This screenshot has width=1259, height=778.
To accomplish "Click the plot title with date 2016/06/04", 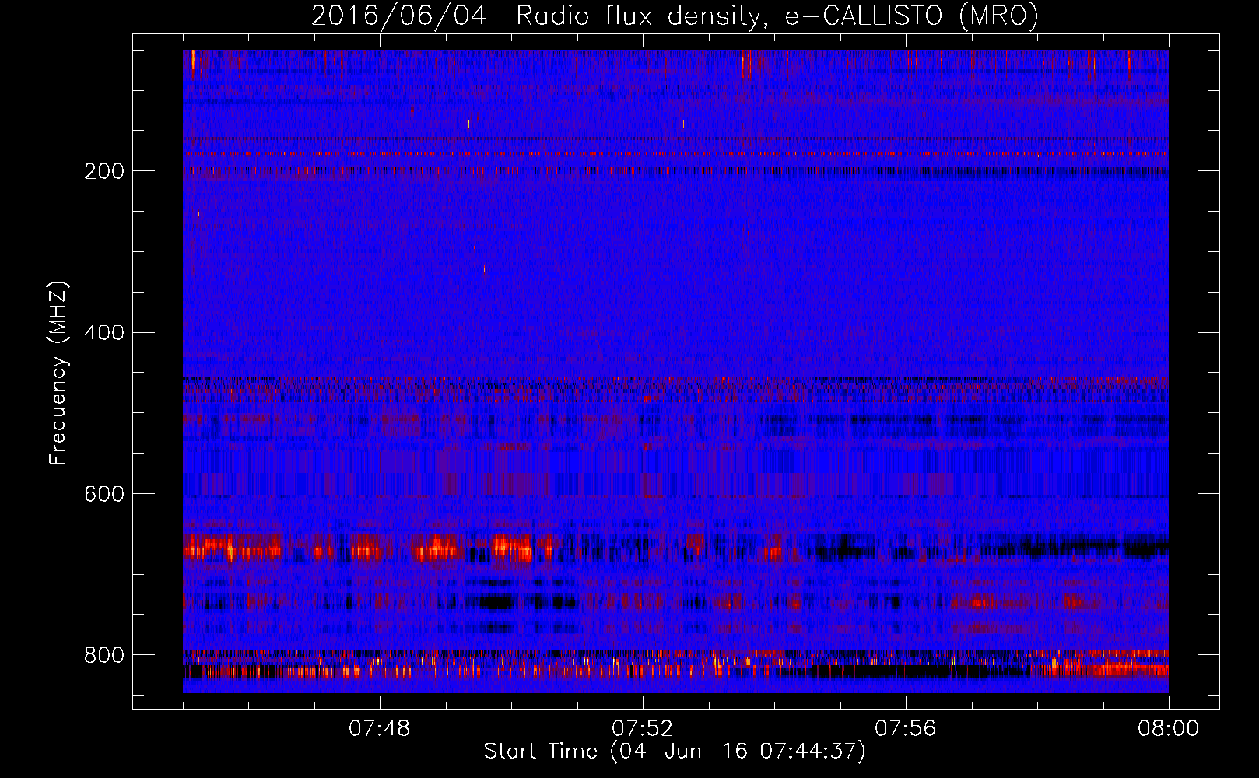I will point(675,16).
